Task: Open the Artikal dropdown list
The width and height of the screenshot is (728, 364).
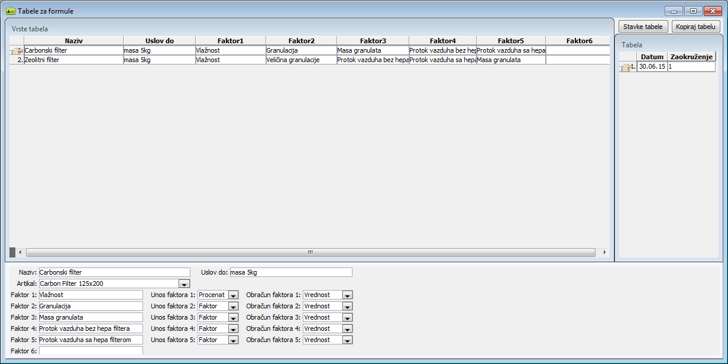Action: pyautogui.click(x=184, y=284)
